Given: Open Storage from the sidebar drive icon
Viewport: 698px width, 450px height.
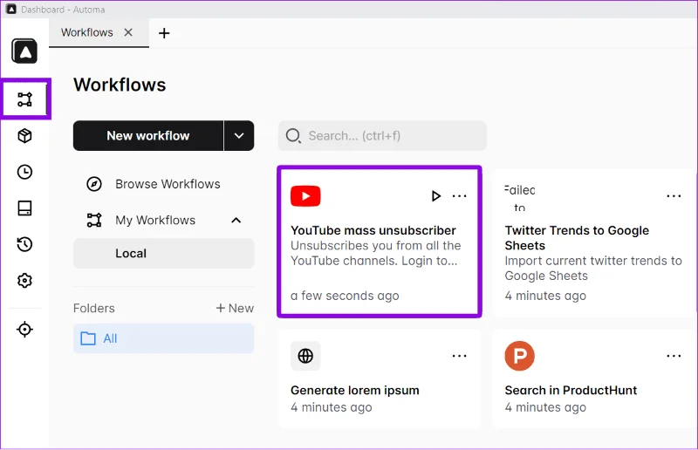Looking at the screenshot, I should pyautogui.click(x=24, y=208).
